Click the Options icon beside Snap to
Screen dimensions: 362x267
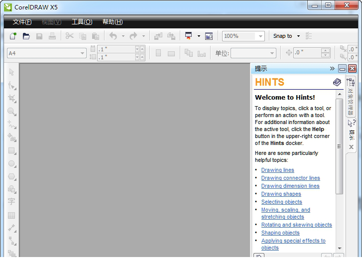point(308,36)
